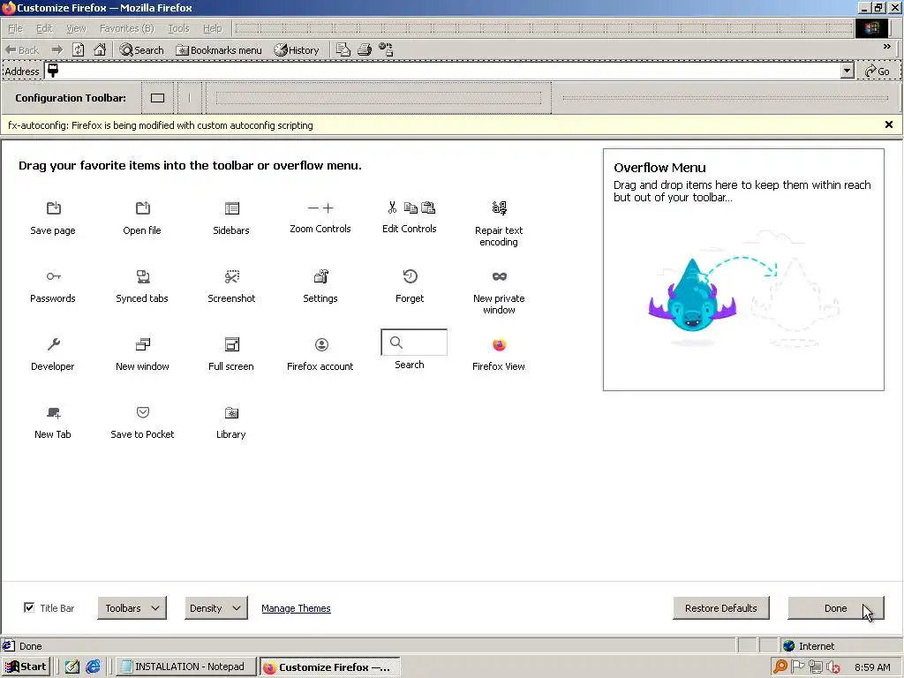
Task: Click the Go button
Action: pyautogui.click(x=878, y=71)
